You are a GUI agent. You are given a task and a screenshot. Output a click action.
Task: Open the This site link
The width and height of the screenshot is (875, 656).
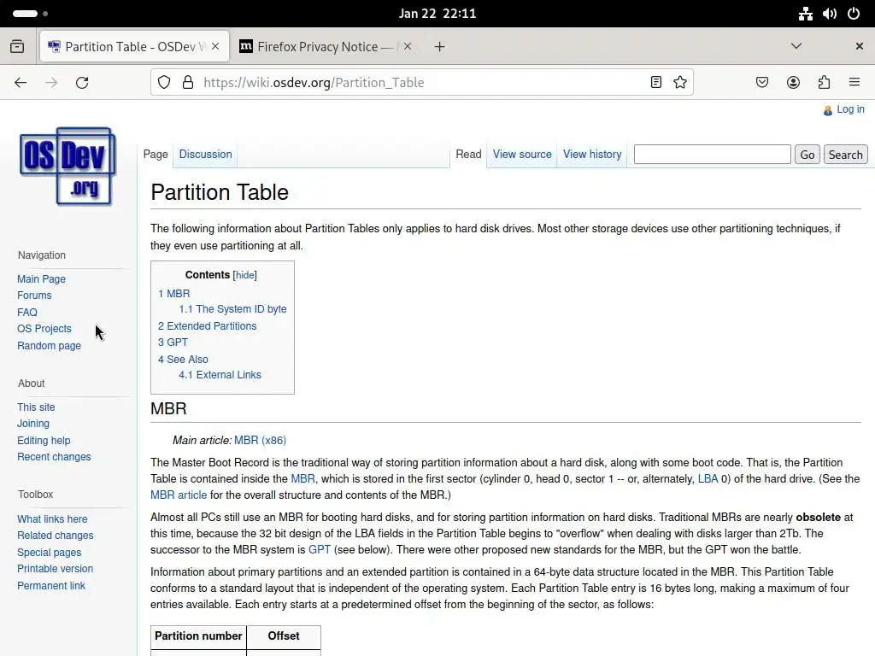pyautogui.click(x=36, y=407)
